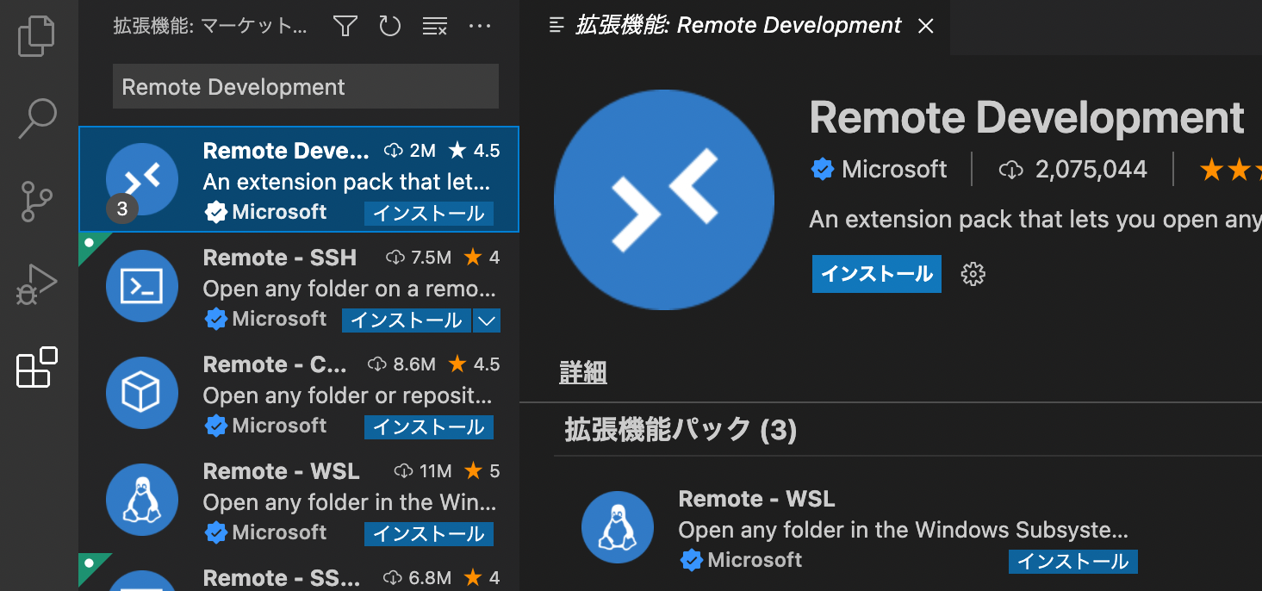Click the 拡張機能パック (3) heading
The image size is (1262, 591).
tap(681, 430)
